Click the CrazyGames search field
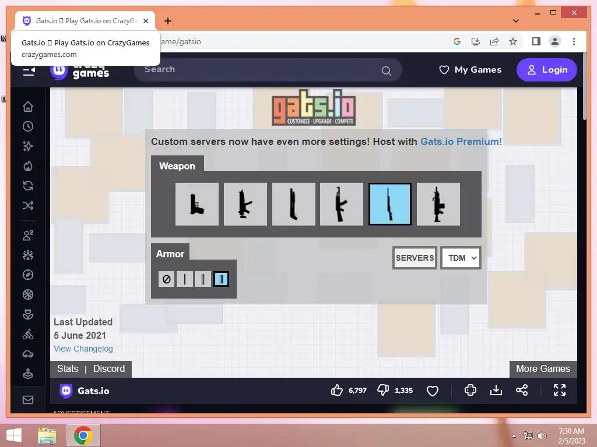The image size is (597, 447). 268,70
